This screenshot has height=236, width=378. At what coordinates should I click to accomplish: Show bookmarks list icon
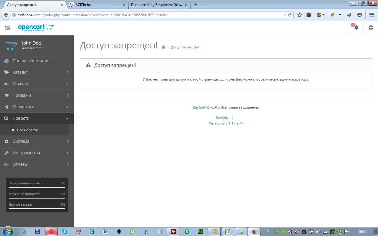pyautogui.click(x=309, y=15)
